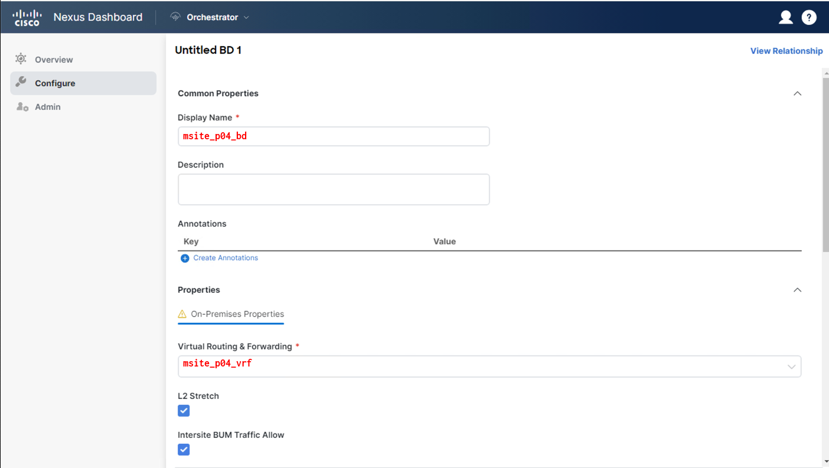829x468 pixels.
Task: Click into the Description text field
Action: point(334,189)
